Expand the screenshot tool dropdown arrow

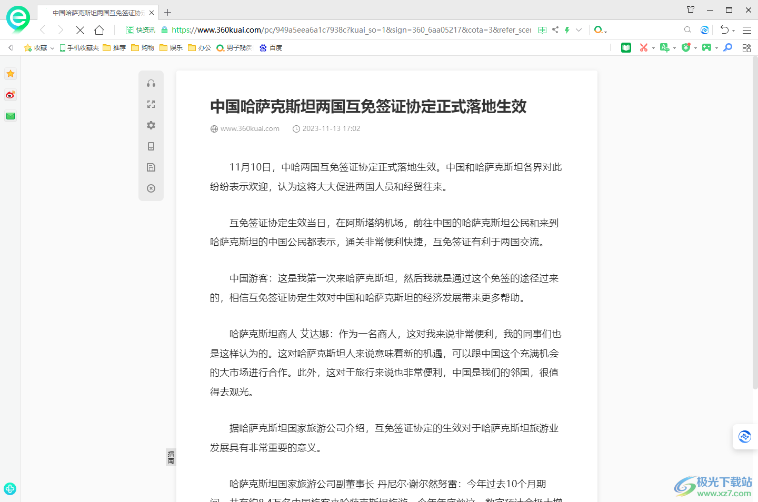pos(653,48)
